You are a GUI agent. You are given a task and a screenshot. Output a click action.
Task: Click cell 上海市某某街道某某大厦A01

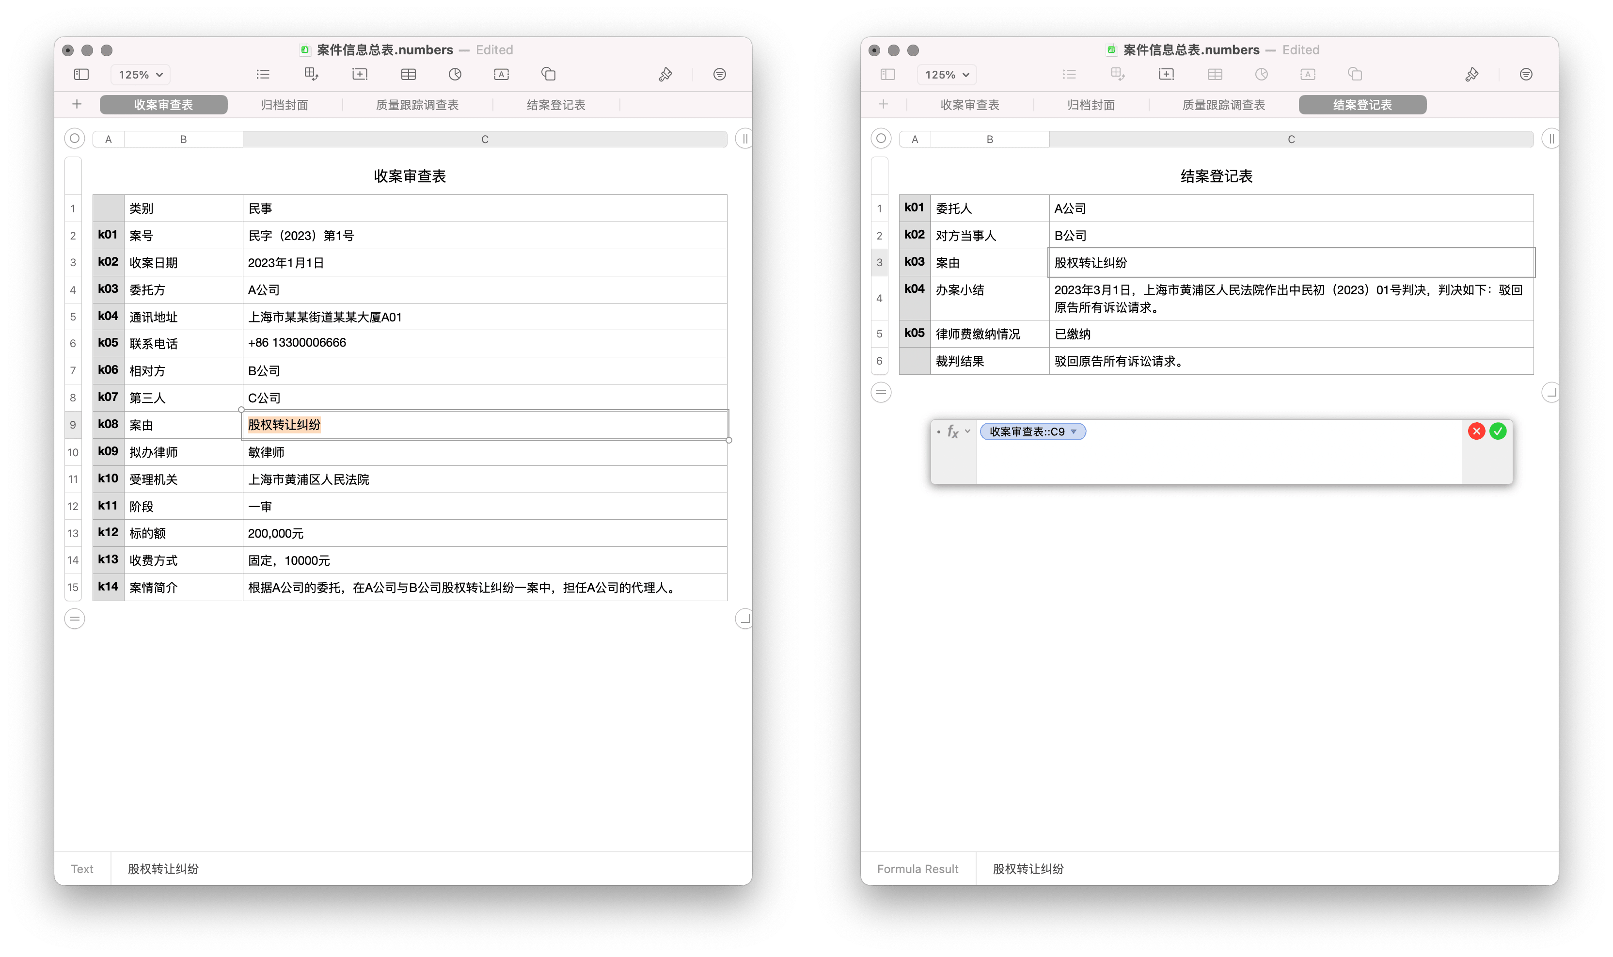coord(485,317)
